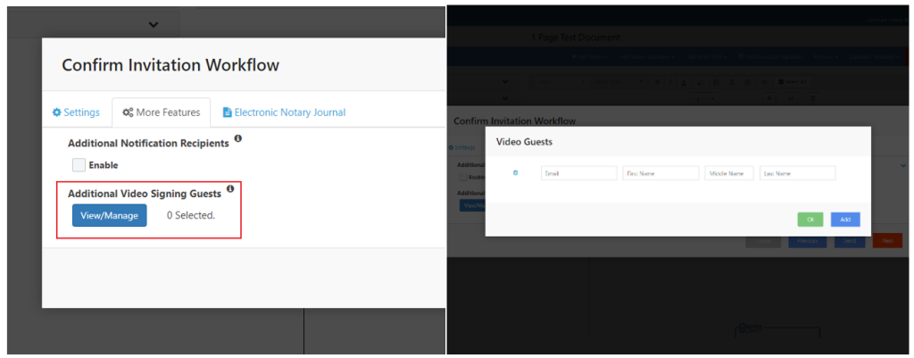The width and height of the screenshot is (914, 358).
Task: Click the 0 Selected guests count text
Action: click(191, 215)
